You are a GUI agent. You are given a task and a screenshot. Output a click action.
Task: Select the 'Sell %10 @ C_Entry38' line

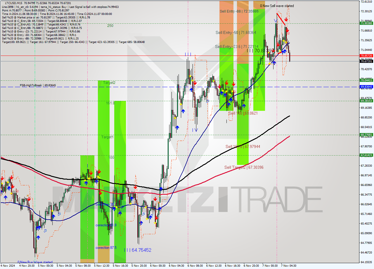click(x=42, y=21)
